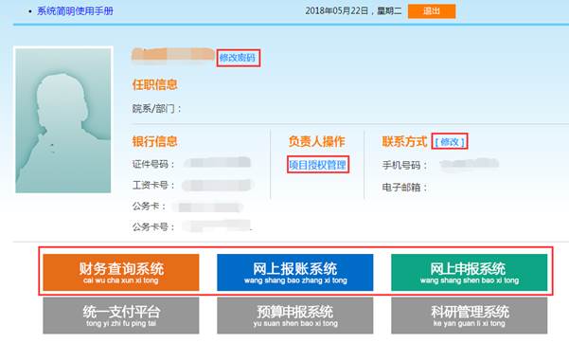Select the gray 统一支付平台 tile

[x=121, y=316]
